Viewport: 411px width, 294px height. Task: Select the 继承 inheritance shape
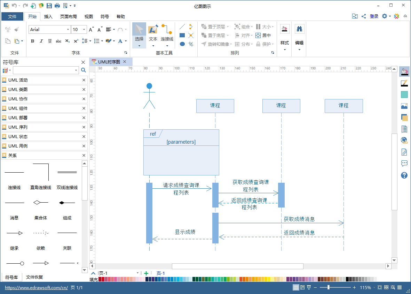tap(14, 240)
